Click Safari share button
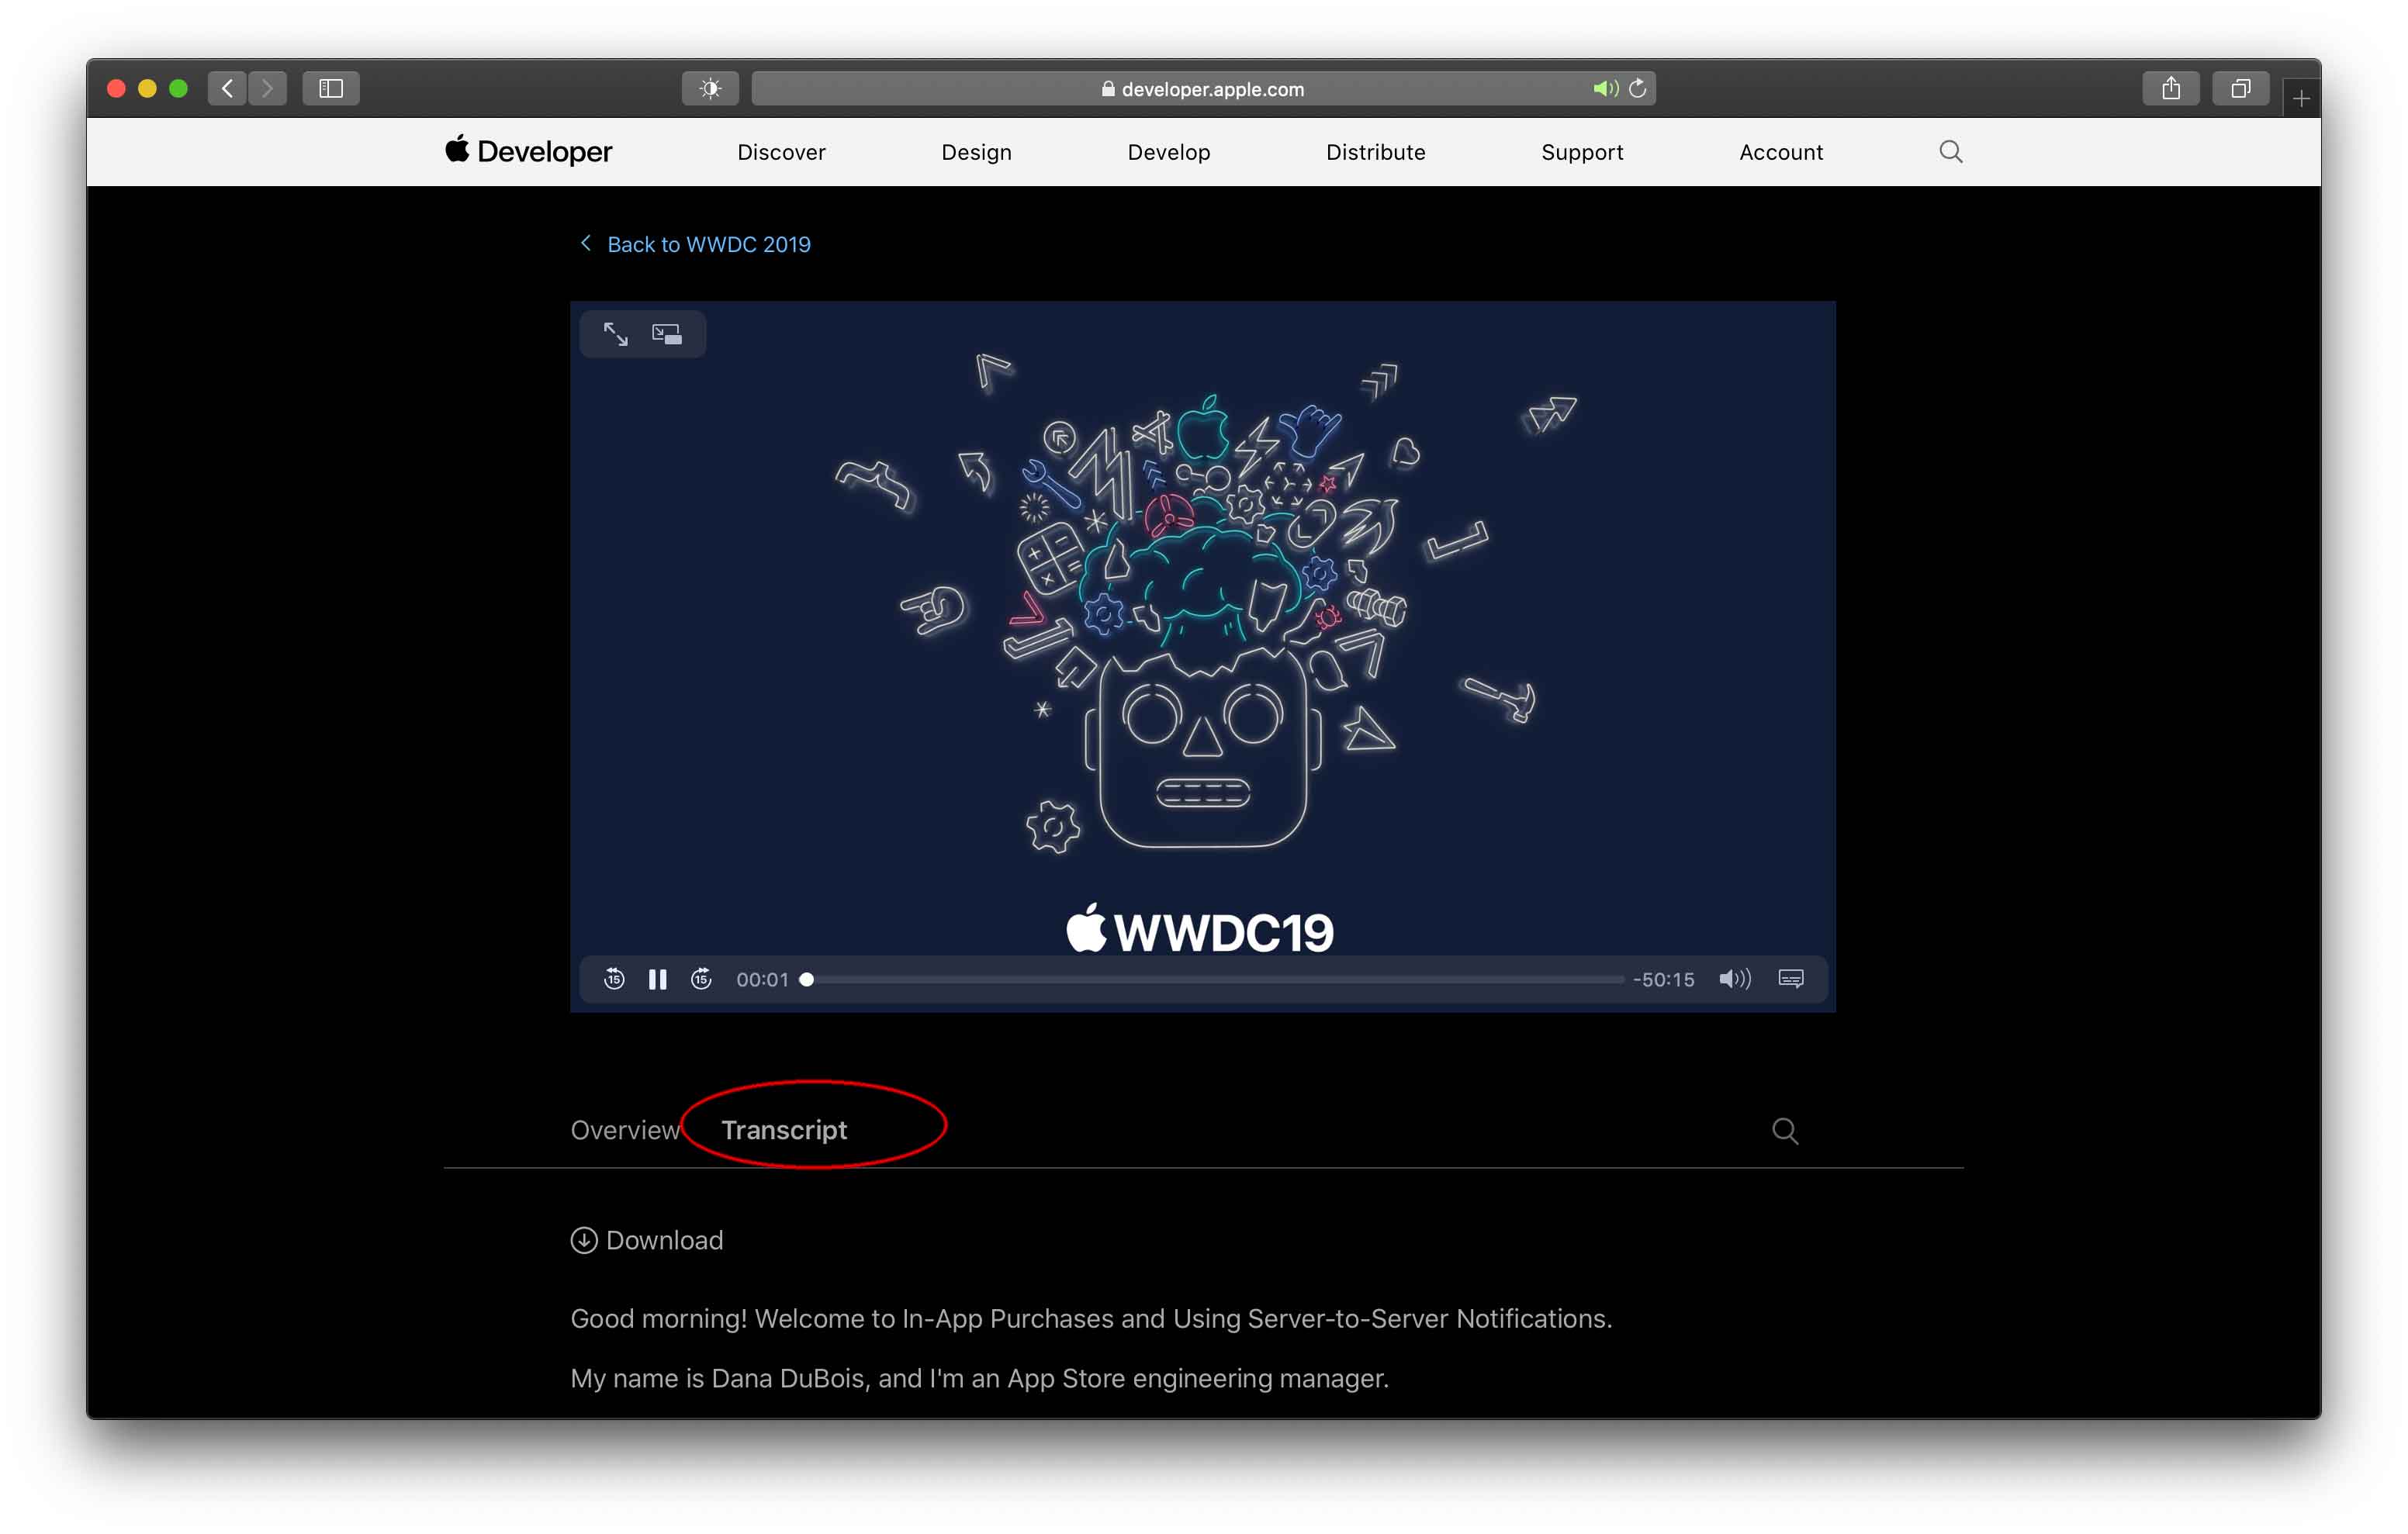This screenshot has height=1534, width=2408. (x=2170, y=89)
